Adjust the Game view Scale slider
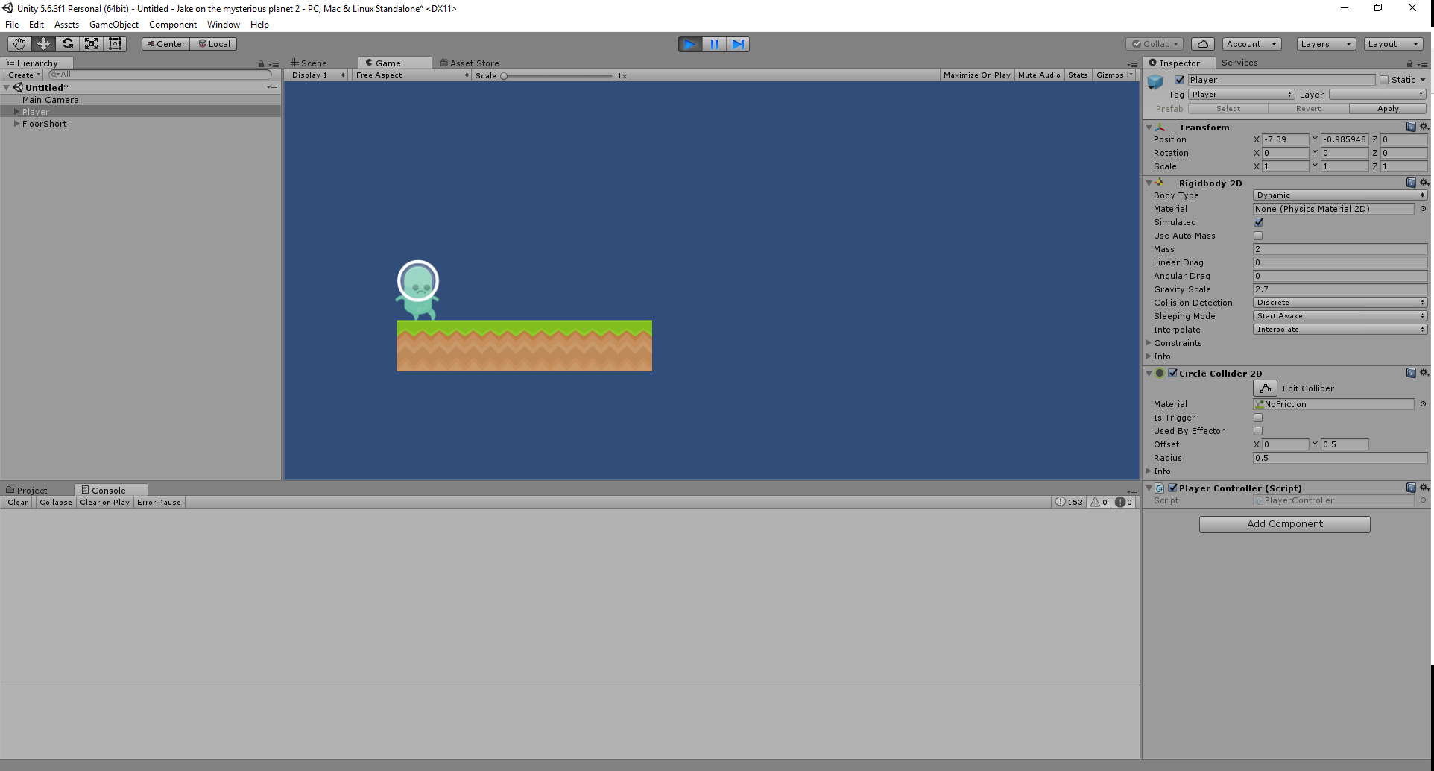1434x771 pixels. click(558, 75)
